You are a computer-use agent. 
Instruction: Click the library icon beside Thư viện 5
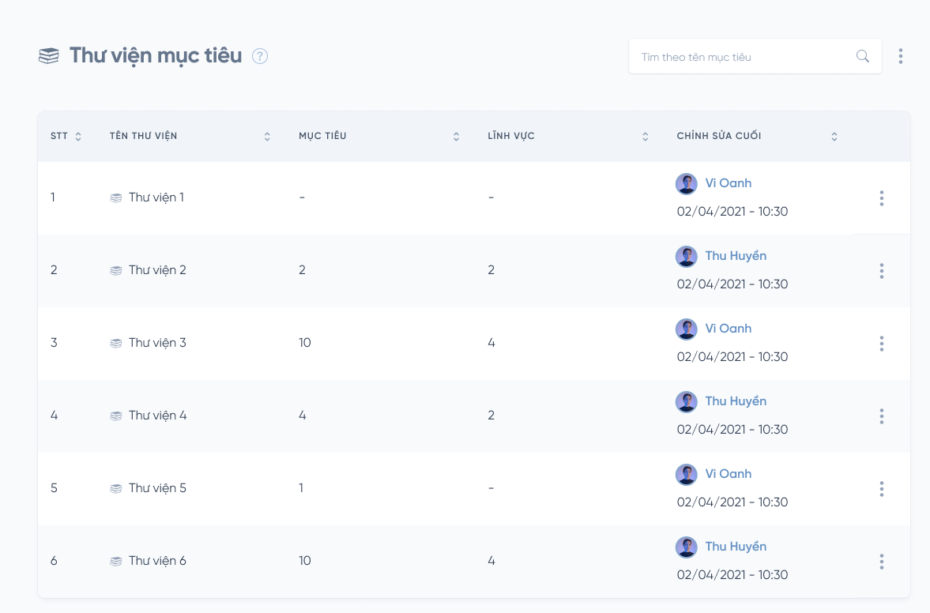point(115,489)
